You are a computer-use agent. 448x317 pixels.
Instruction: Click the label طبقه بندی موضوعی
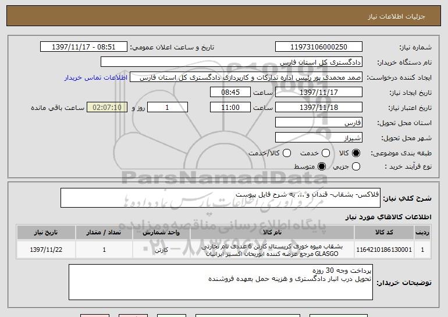tap(401, 154)
